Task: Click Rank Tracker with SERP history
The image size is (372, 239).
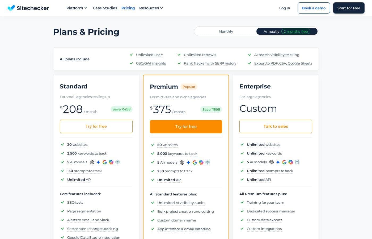Action: [x=210, y=63]
